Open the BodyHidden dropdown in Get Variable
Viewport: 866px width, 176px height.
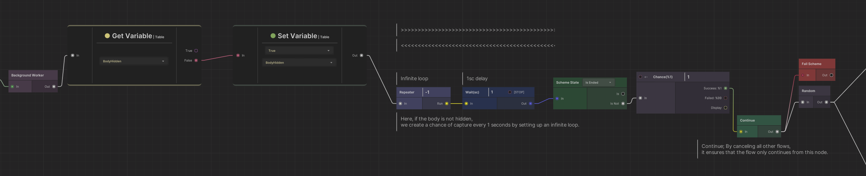pos(134,61)
